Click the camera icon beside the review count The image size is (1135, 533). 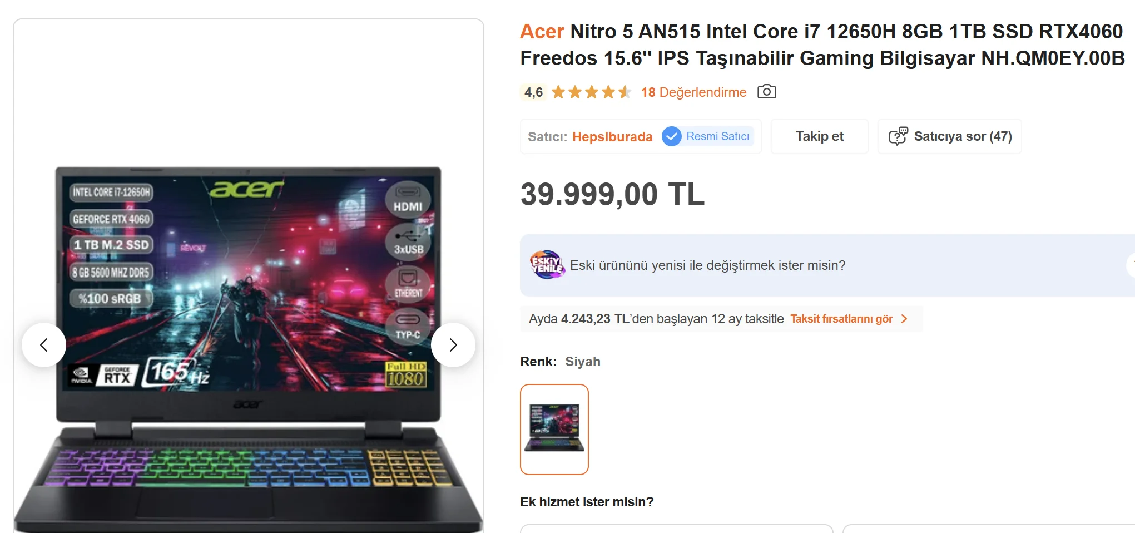point(766,92)
